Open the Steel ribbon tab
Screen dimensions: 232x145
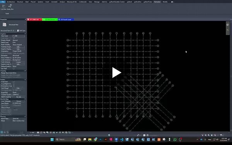[27, 2]
